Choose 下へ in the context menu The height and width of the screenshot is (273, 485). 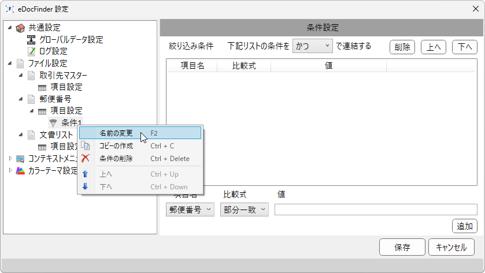pos(140,187)
